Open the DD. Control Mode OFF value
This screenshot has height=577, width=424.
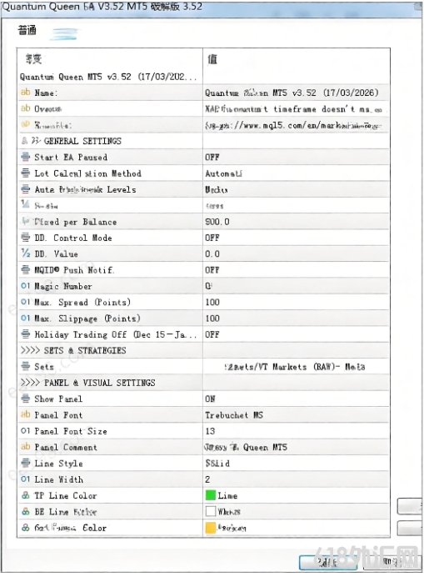coord(296,238)
